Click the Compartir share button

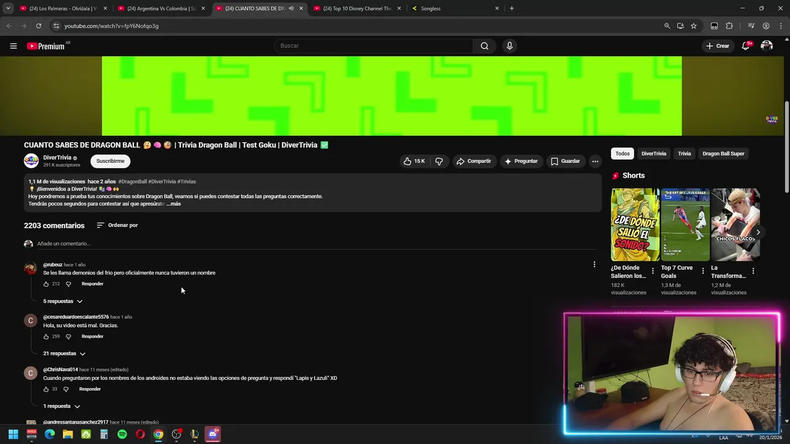tap(473, 161)
